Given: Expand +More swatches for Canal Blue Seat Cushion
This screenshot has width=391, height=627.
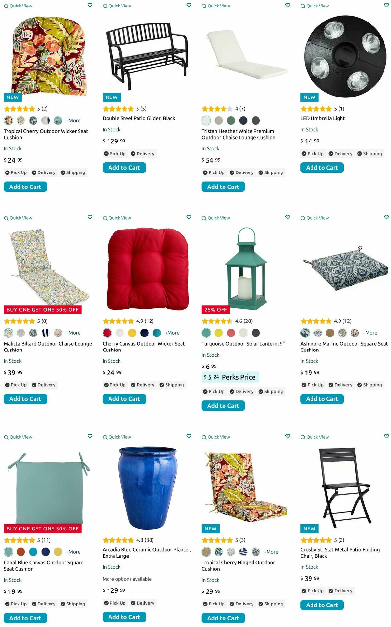Looking at the screenshot, I should pyautogui.click(x=73, y=552).
